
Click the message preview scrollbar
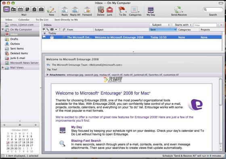tap(220, 92)
